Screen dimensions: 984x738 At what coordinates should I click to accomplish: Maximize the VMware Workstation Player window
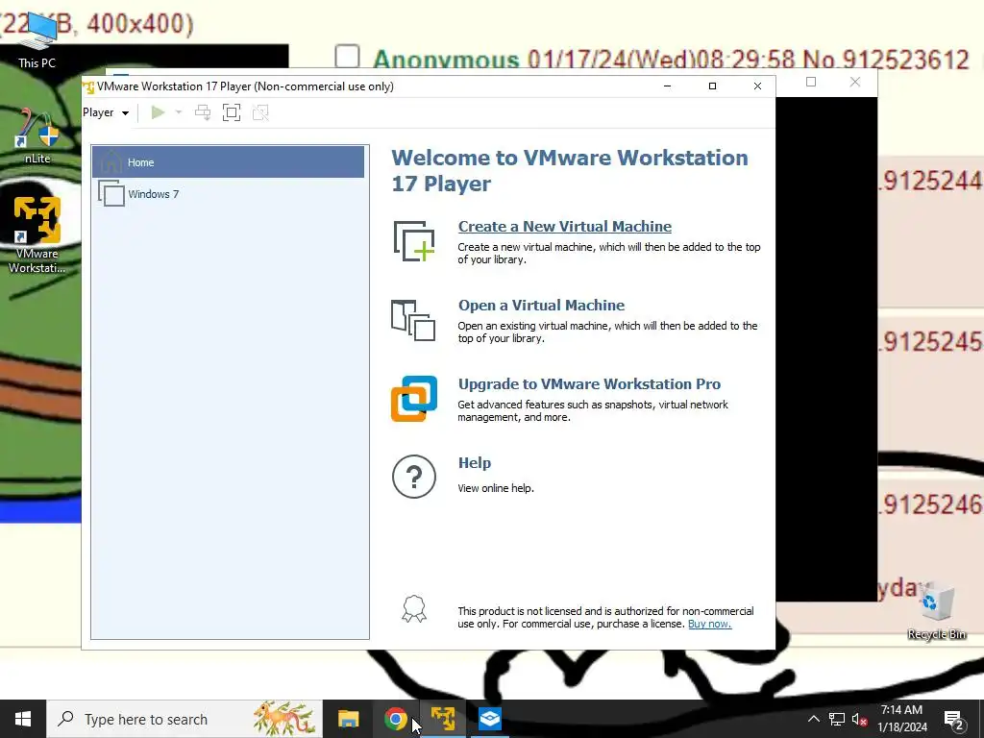[712, 86]
